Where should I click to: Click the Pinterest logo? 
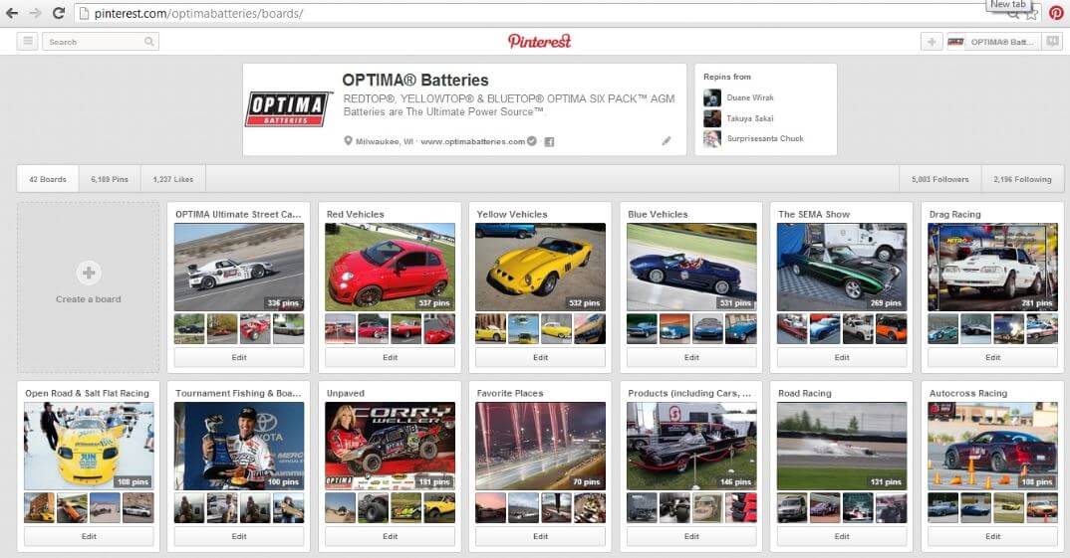point(539,42)
